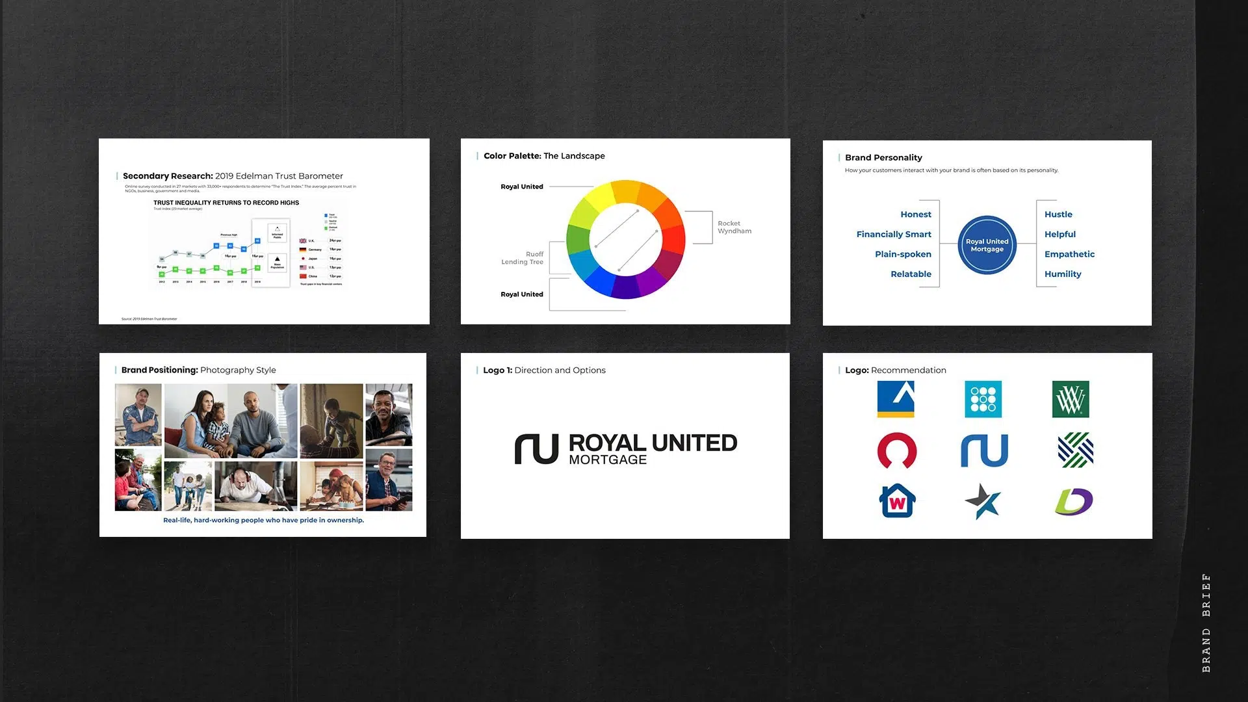Click the teal circles grid logo

pyautogui.click(x=983, y=399)
